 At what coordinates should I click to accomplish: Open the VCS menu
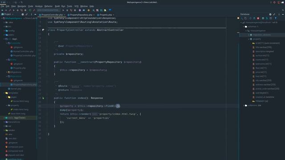[76, 6]
